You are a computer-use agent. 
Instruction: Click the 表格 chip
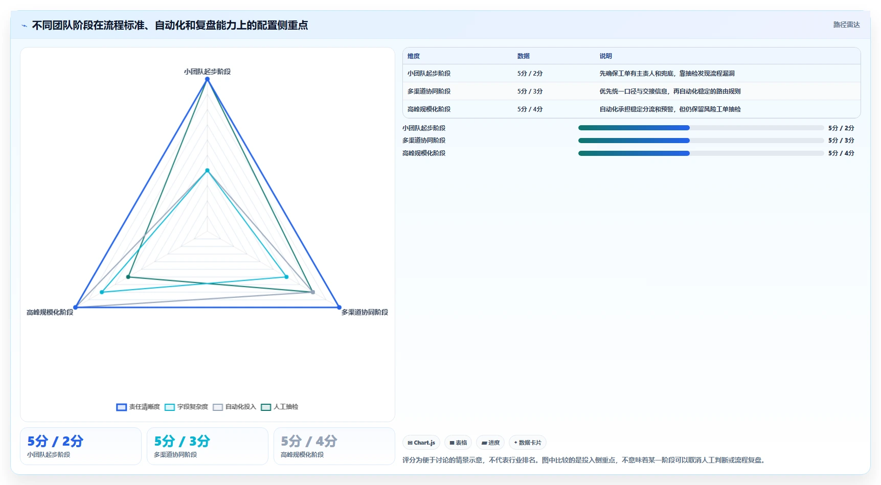click(458, 443)
